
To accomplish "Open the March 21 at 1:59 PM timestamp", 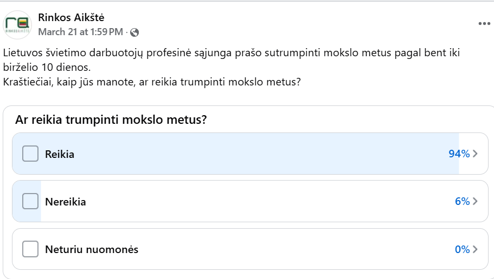I will click(x=81, y=32).
